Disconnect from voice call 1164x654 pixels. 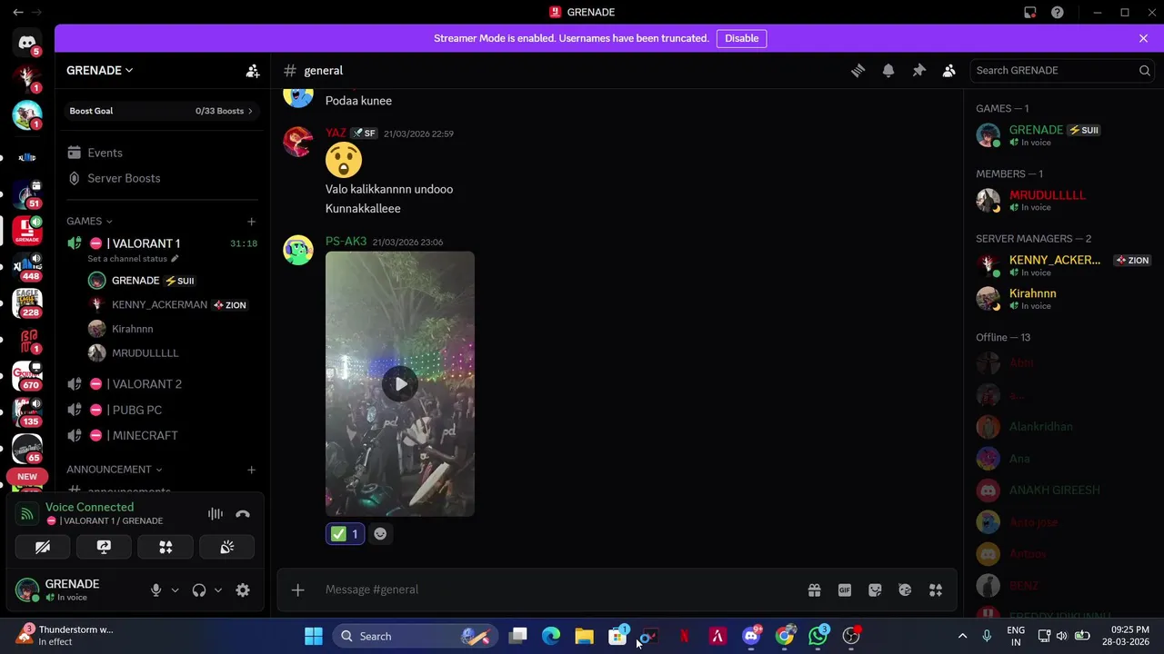coord(243,513)
